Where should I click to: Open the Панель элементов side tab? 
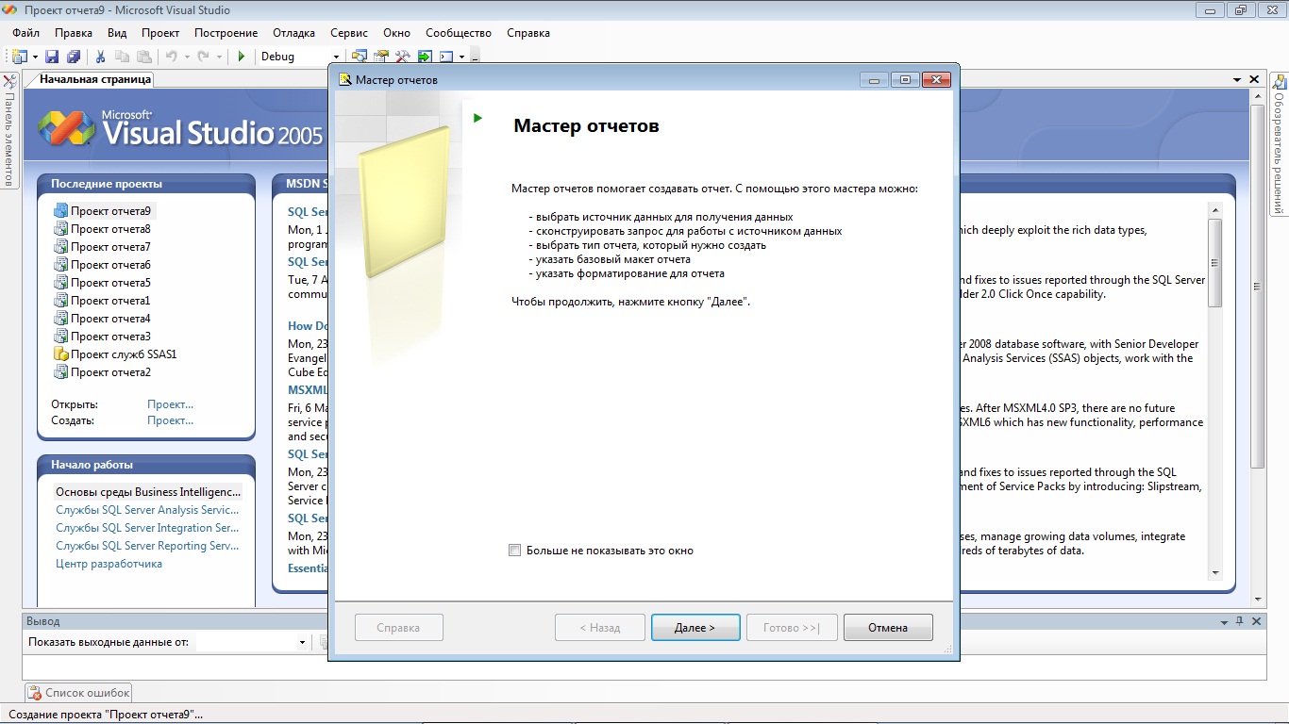9,131
